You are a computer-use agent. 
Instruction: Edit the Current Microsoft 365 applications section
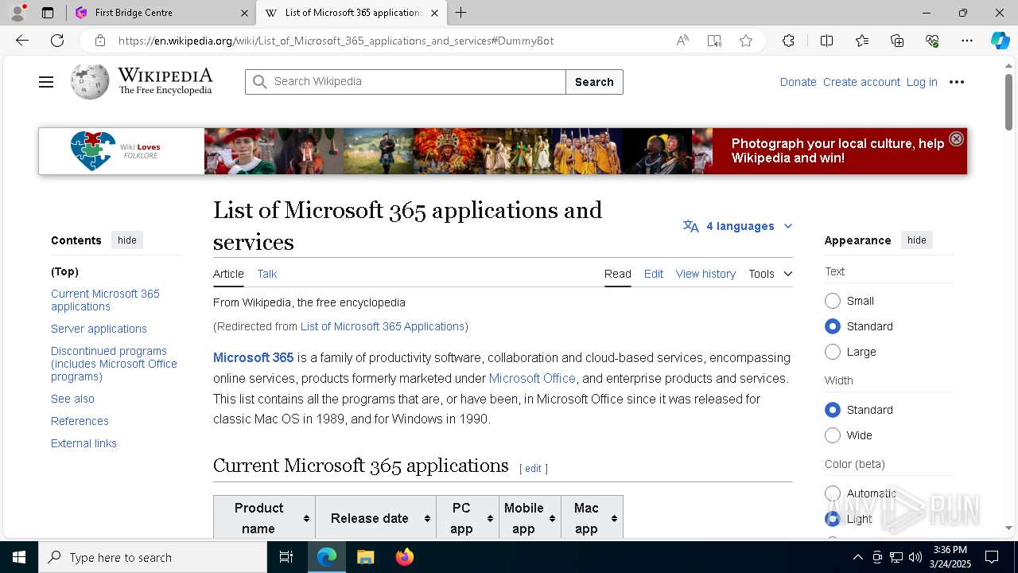pos(533,468)
